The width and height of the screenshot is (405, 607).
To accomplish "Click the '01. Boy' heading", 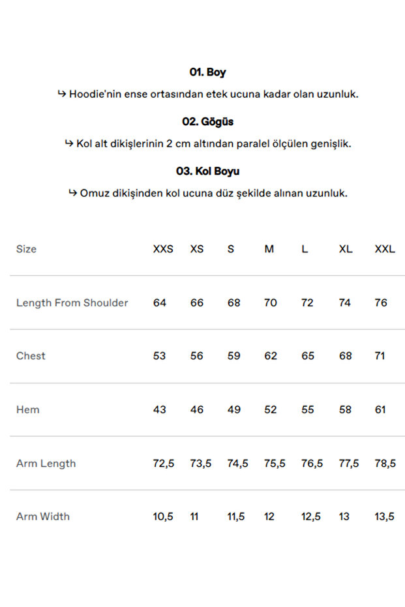I will click(207, 72).
